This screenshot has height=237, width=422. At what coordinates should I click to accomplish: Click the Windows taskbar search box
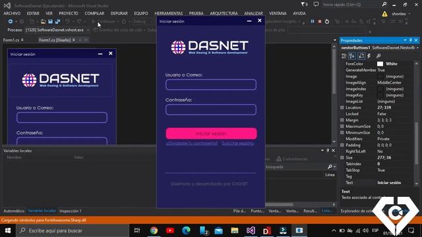(x=73, y=230)
